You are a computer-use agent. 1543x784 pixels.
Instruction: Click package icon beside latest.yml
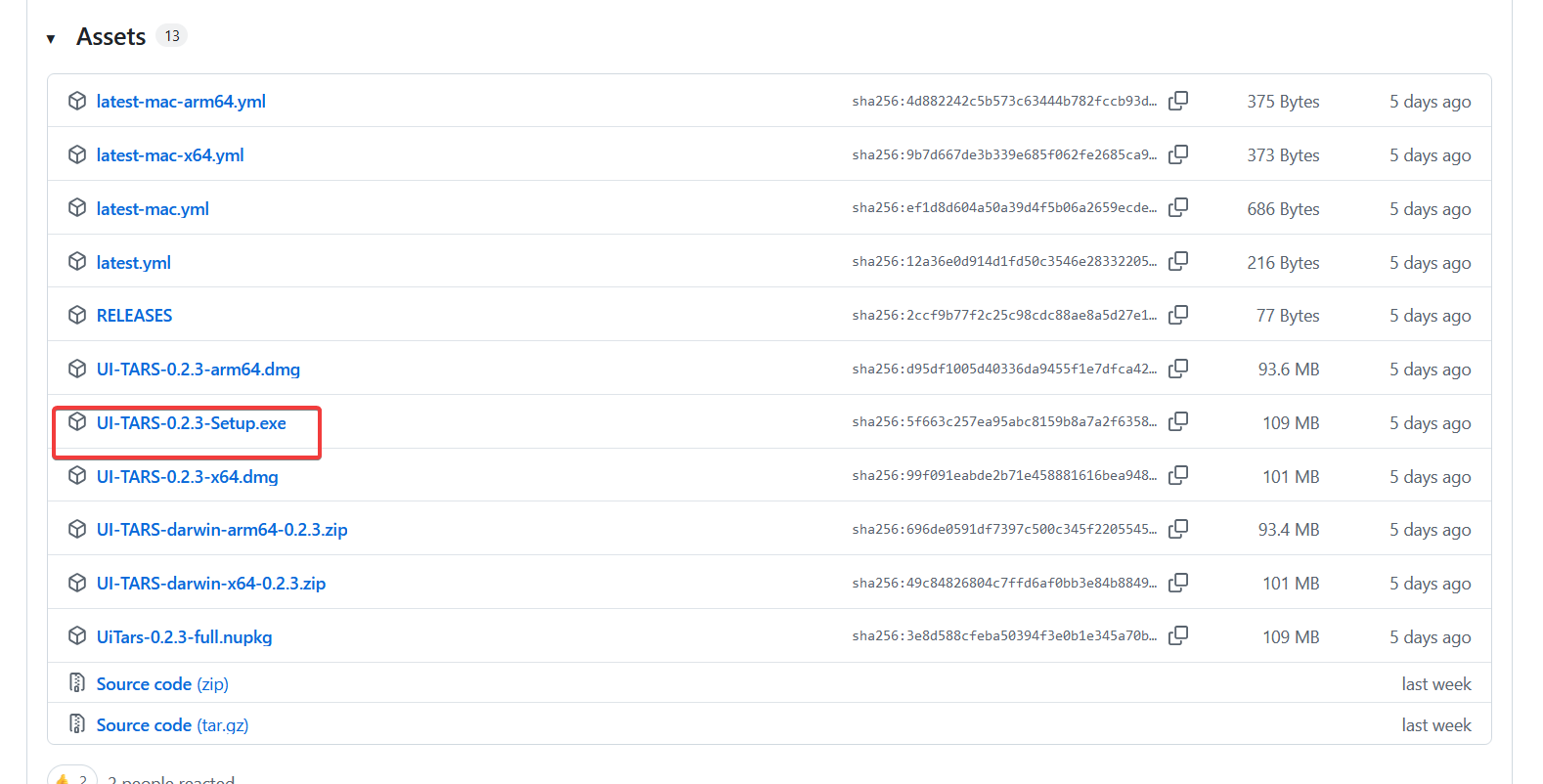pos(77,261)
